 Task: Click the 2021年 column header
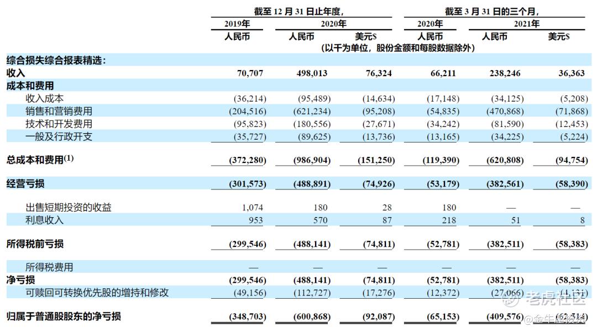(527, 24)
